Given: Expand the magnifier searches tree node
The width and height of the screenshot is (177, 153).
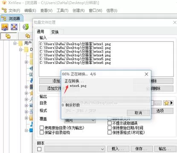Looking at the screenshot, I should click(26, 99).
